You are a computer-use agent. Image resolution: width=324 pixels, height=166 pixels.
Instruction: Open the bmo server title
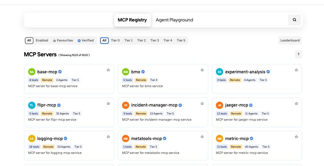point(136,72)
